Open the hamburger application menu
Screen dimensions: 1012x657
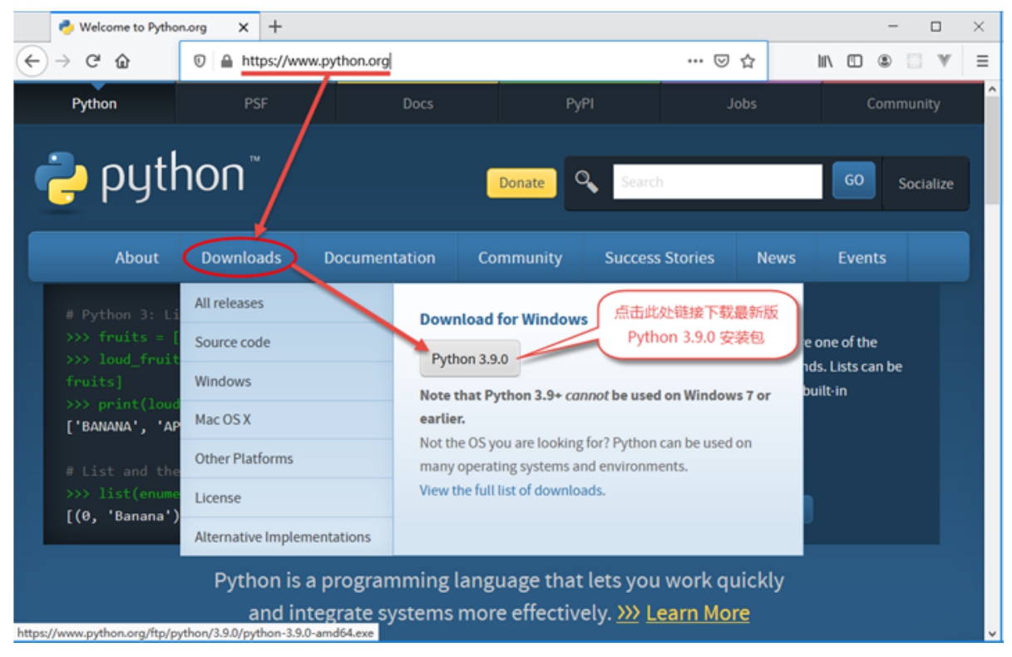(982, 61)
